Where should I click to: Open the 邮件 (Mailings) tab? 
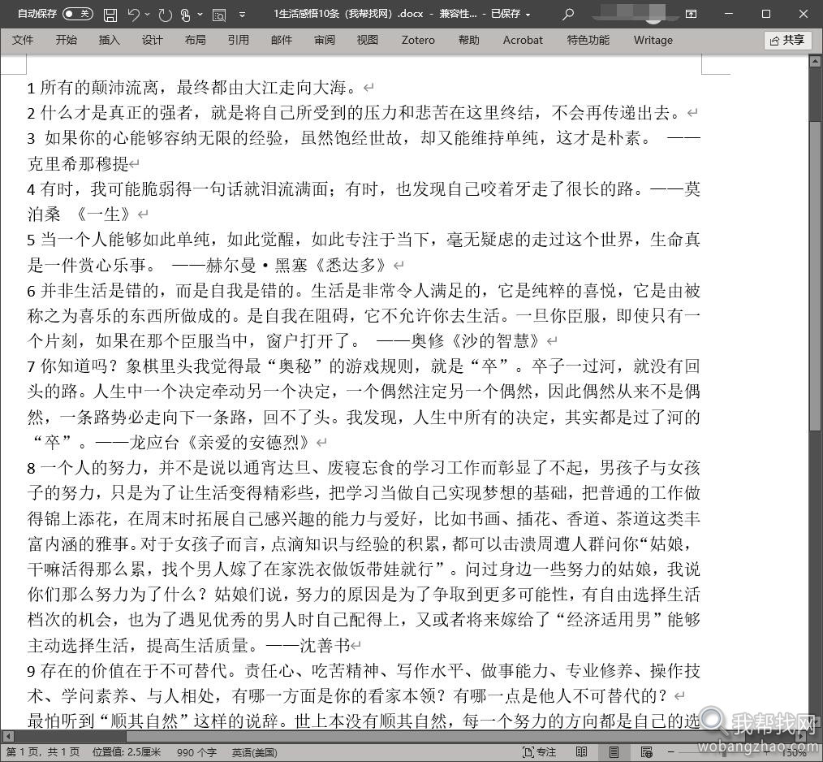pyautogui.click(x=282, y=40)
